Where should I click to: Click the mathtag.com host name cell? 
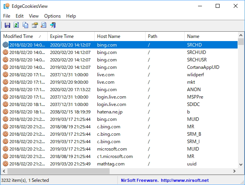pyautogui.click(x=111, y=164)
